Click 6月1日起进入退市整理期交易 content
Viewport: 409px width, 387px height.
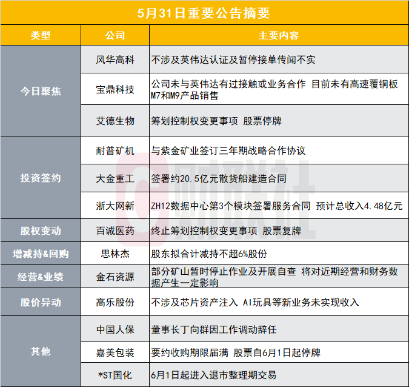pos(214,375)
